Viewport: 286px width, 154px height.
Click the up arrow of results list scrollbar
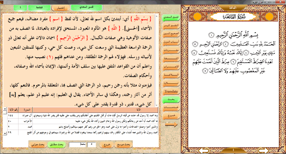click(x=5, y=109)
